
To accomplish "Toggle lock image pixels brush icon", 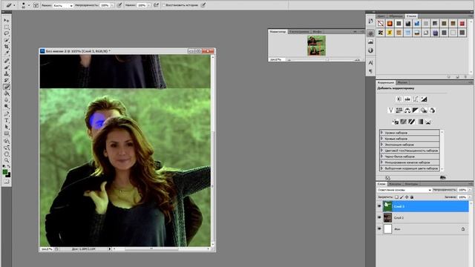I will pyautogui.click(x=402, y=197).
